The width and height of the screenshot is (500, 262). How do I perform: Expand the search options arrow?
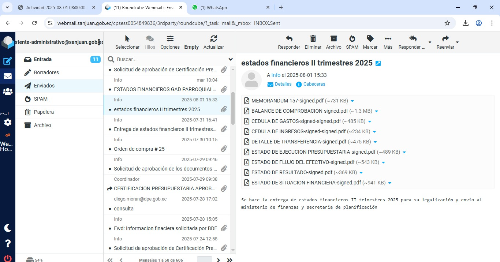pyautogui.click(x=231, y=59)
